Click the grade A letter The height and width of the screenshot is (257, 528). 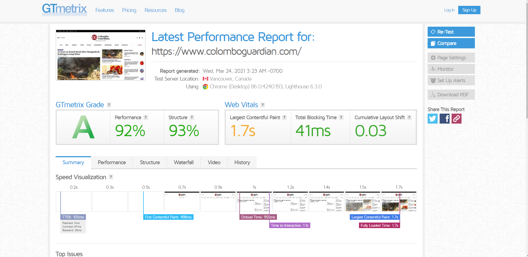point(83,127)
